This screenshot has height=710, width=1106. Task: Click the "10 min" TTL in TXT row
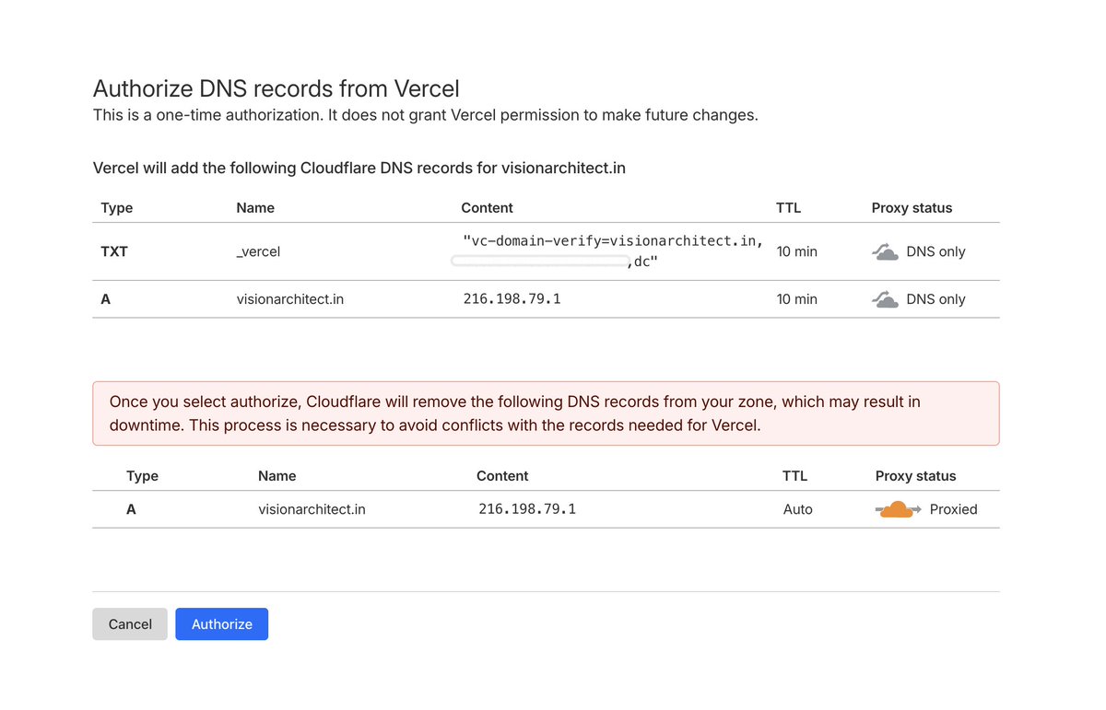[797, 251]
